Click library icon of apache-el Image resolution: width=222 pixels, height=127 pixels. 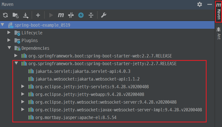point(31,118)
